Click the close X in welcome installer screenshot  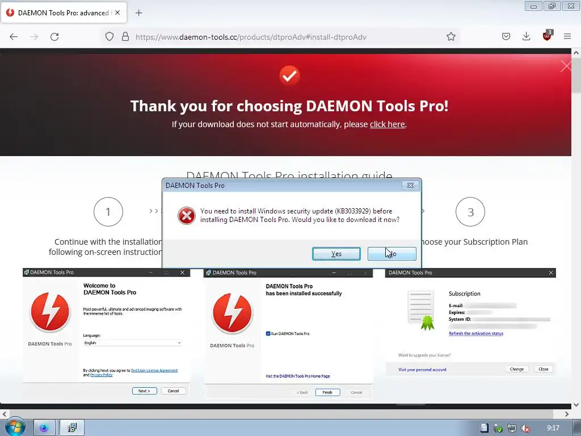182,272
